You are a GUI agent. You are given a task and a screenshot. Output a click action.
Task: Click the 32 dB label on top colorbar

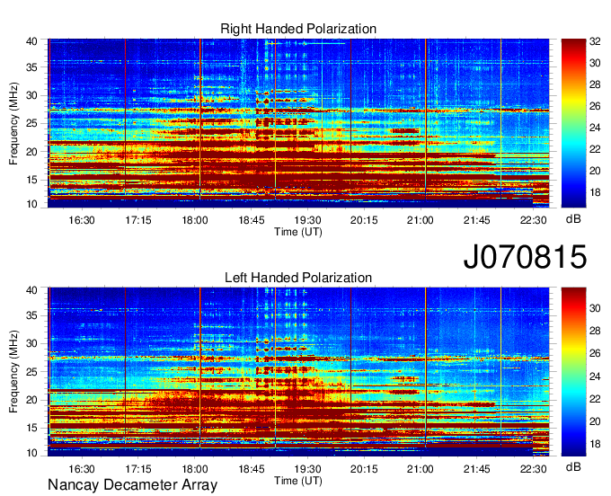595,41
